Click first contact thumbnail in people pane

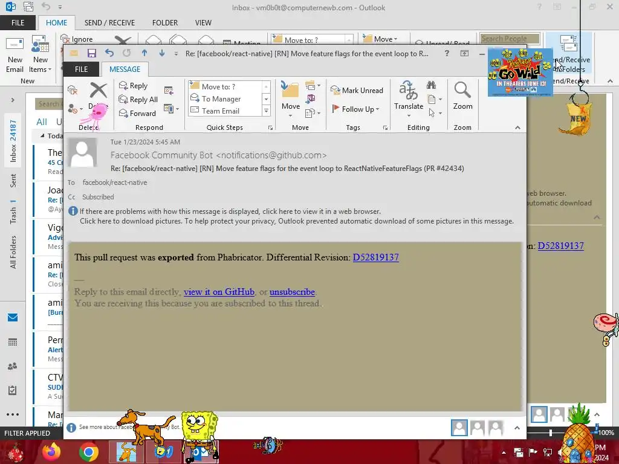pos(459,428)
